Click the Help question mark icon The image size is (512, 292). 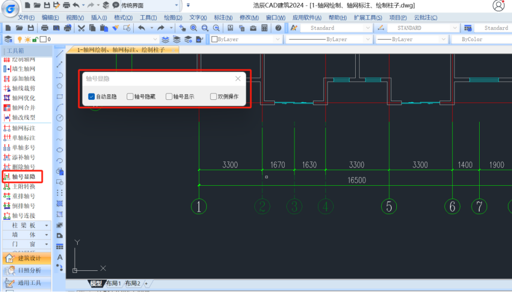[278, 28]
